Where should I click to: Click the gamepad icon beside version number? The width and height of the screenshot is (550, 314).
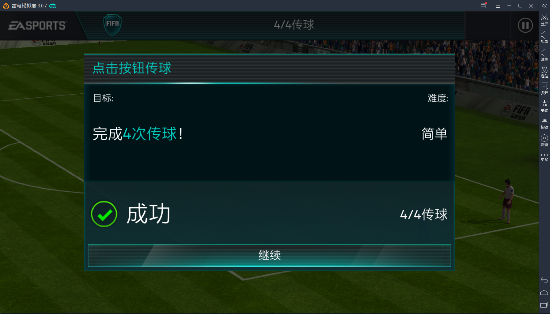tap(53, 6)
